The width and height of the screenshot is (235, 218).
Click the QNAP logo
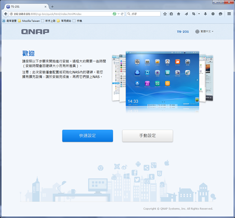click(x=35, y=32)
